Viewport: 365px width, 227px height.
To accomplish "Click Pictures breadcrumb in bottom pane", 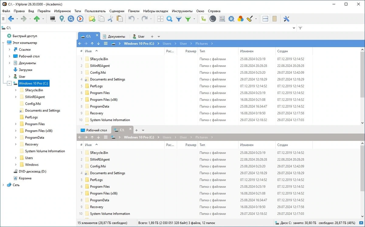I will pyautogui.click(x=202, y=137).
